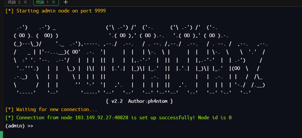Close the 终端 1 tab
Screen dimensions: 302x138
[x=54, y=2]
